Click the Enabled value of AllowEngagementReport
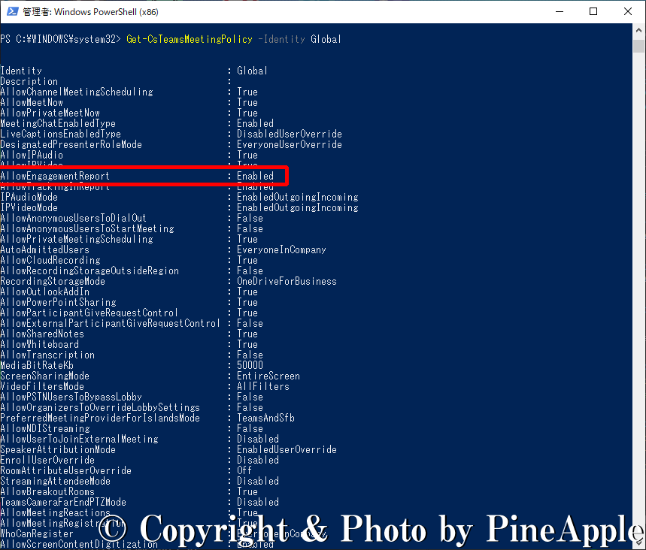Image resolution: width=646 pixels, height=550 pixels. [255, 176]
